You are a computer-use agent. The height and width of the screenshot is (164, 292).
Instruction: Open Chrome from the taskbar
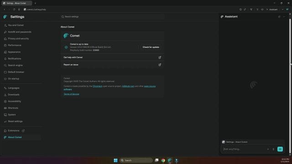163,160
